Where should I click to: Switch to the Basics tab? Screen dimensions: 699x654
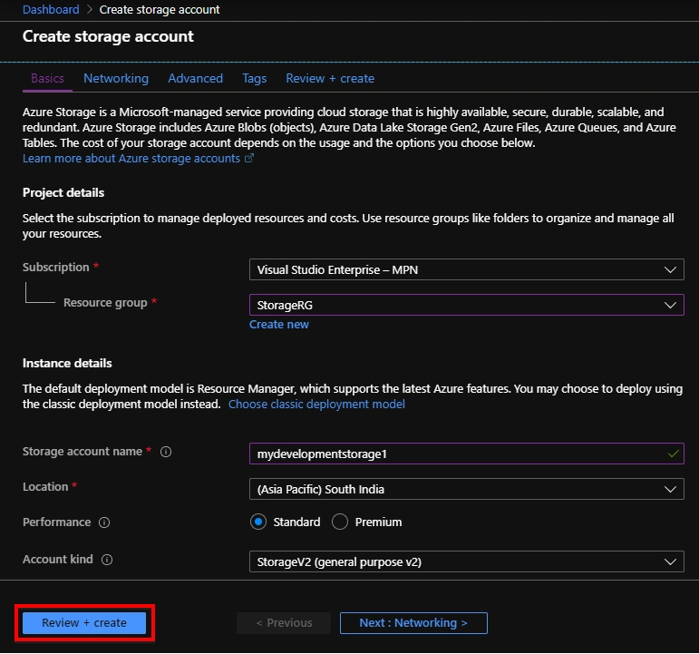(47, 79)
